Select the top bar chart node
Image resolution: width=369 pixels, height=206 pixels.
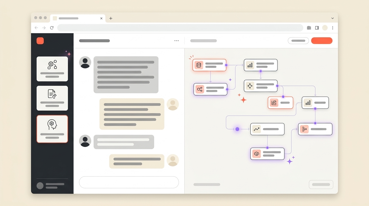coord(261,65)
